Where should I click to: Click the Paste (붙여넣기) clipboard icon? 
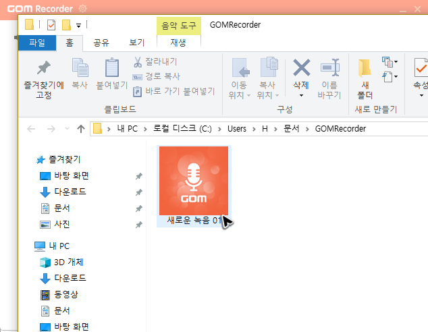pyautogui.click(x=112, y=67)
